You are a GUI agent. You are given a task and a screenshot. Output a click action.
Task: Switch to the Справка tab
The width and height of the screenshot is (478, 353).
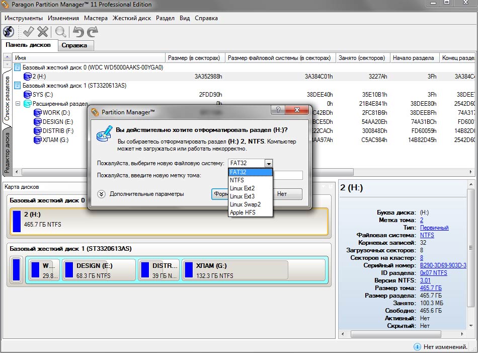(74, 45)
